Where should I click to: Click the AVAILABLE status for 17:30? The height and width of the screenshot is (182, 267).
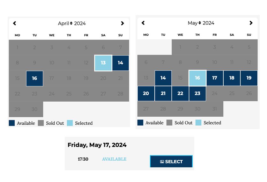coord(114,159)
